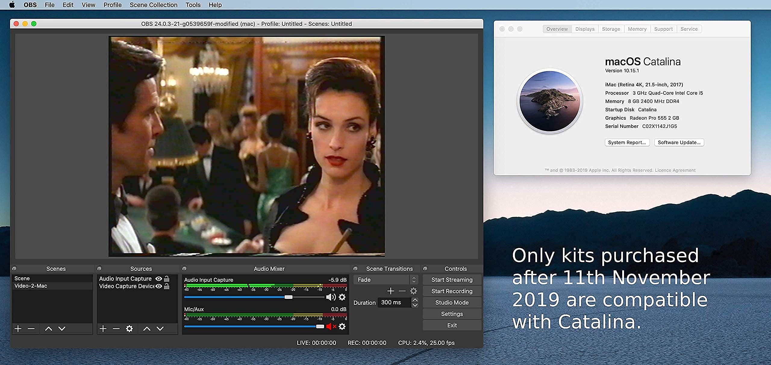
Task: Open transition properties gear icon
Action: click(x=414, y=291)
